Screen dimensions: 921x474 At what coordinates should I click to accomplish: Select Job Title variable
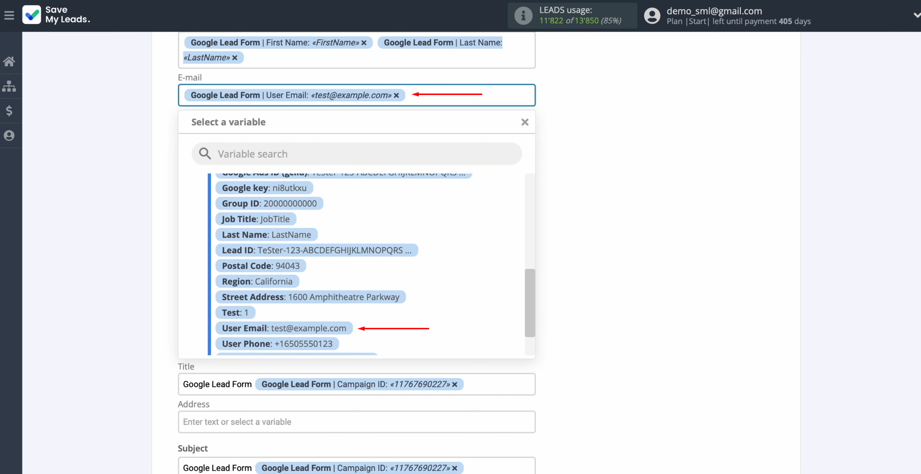[256, 219]
